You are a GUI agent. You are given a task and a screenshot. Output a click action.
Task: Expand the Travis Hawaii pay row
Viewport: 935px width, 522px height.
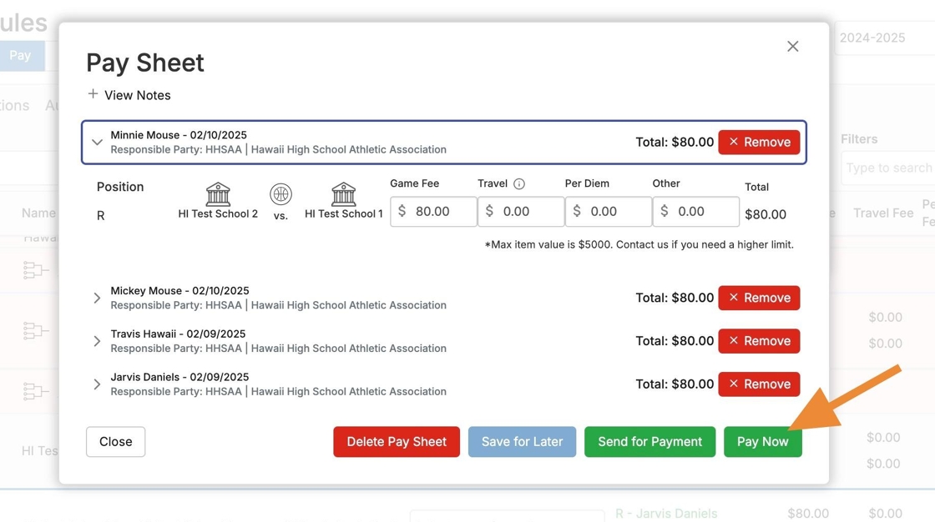click(97, 341)
